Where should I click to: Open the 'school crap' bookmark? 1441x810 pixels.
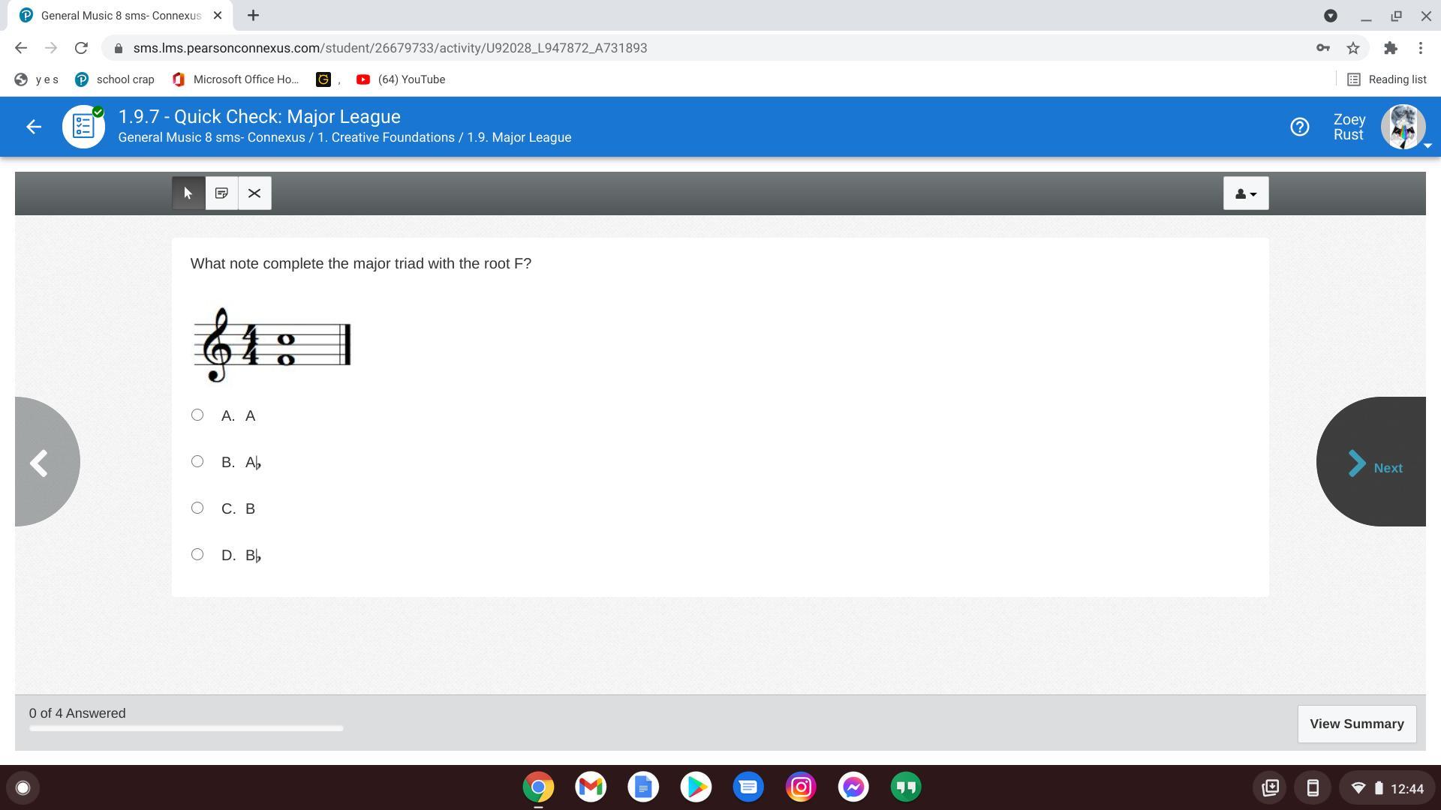pyautogui.click(x=115, y=79)
